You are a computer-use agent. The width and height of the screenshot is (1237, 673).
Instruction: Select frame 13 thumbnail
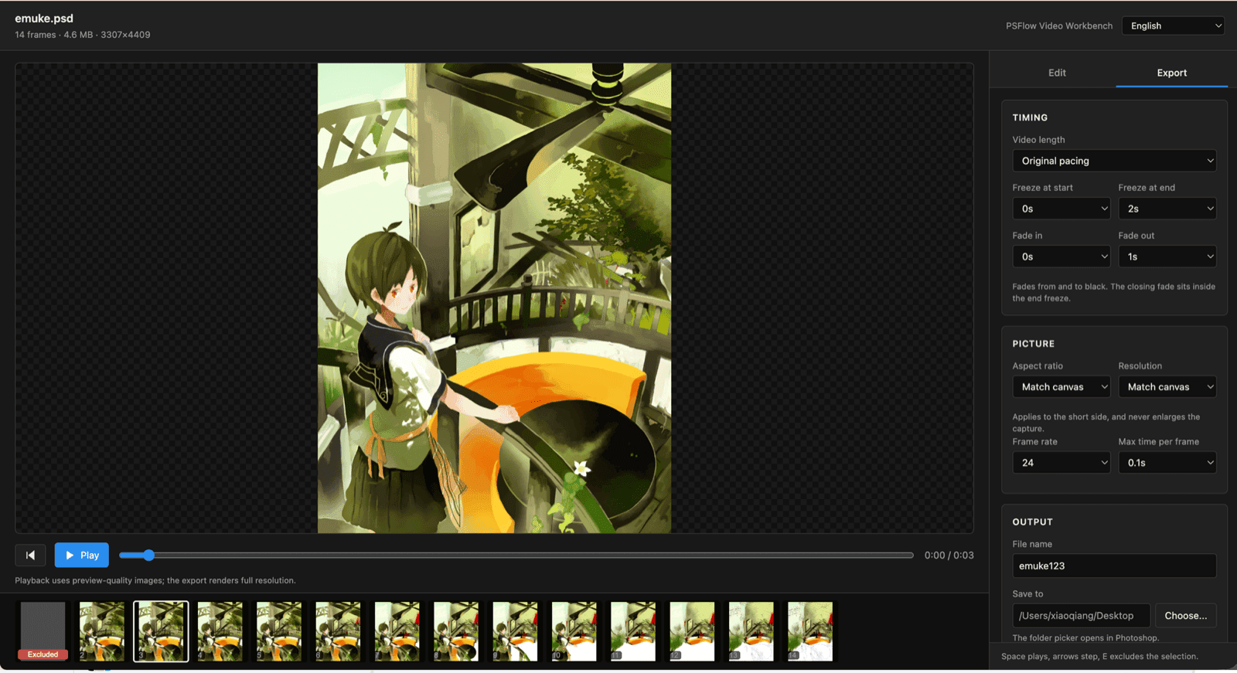tap(751, 631)
